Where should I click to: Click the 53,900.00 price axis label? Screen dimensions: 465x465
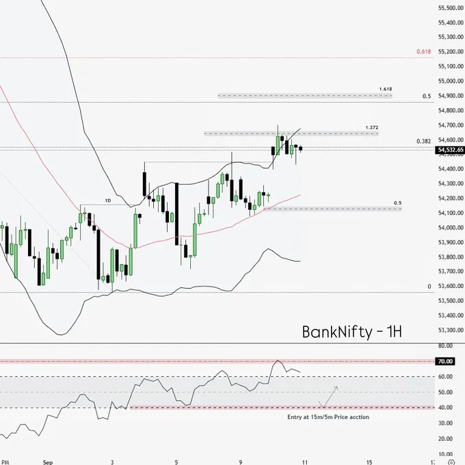click(x=451, y=242)
